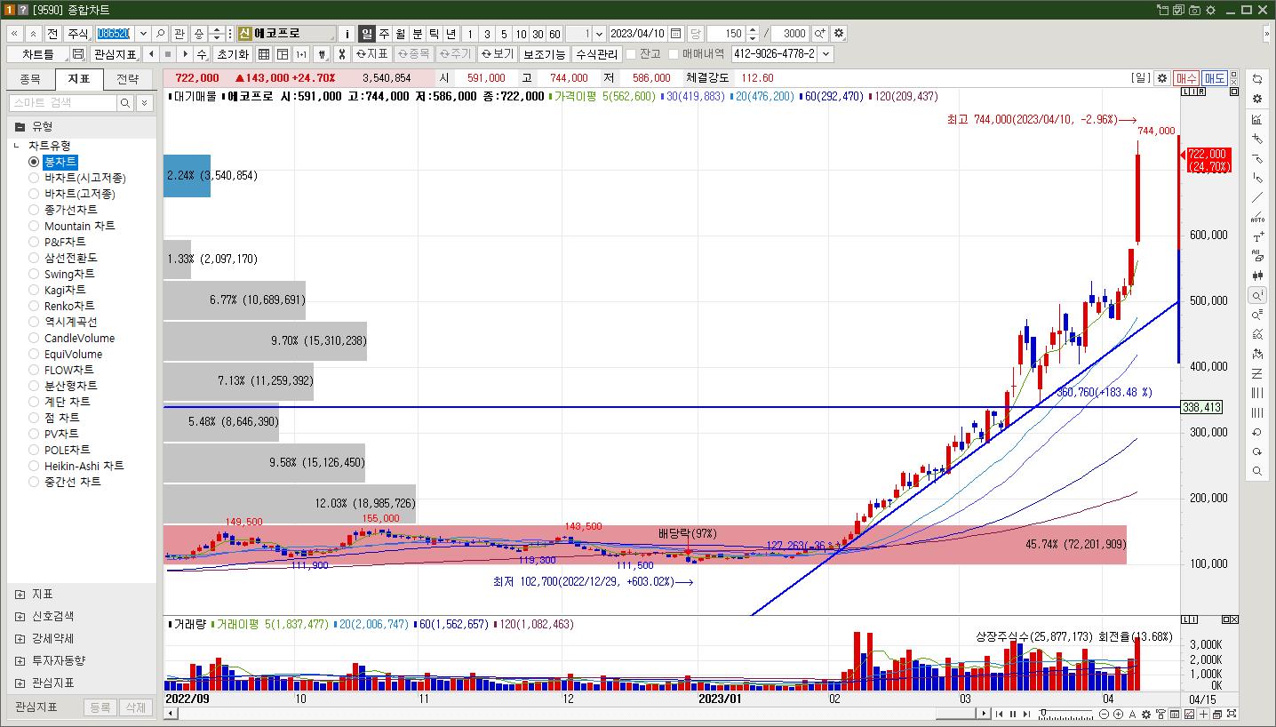Viewport: 1276px width, 727px height.
Task: Select the 봉차트 chart type radio
Action: 34,162
